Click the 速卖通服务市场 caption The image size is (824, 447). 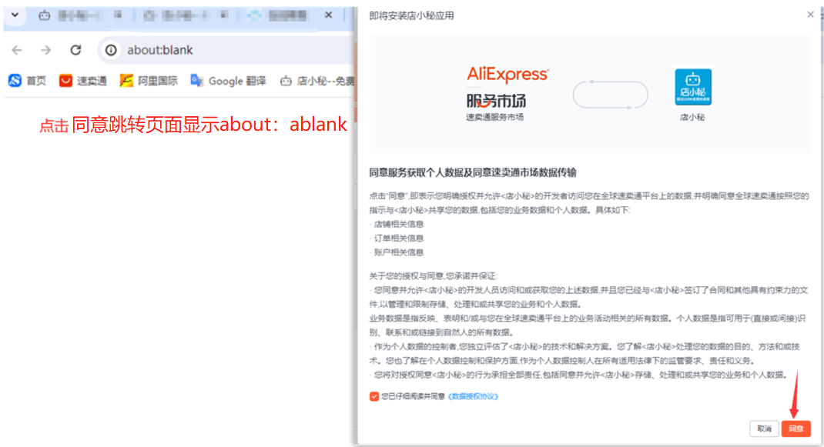point(494,117)
